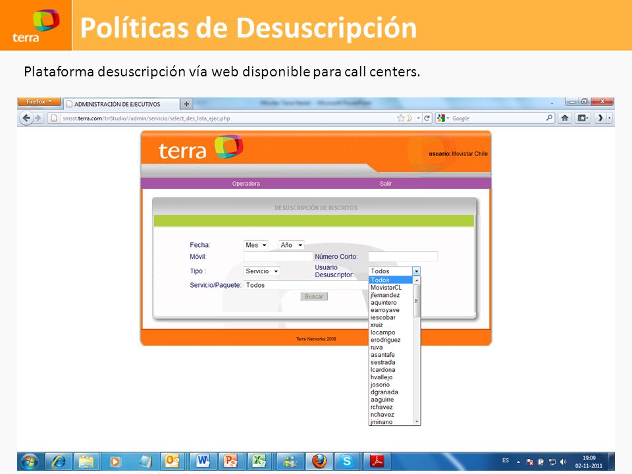632x474 pixels.
Task: Select hvallejo in the user list
Action: coord(391,377)
